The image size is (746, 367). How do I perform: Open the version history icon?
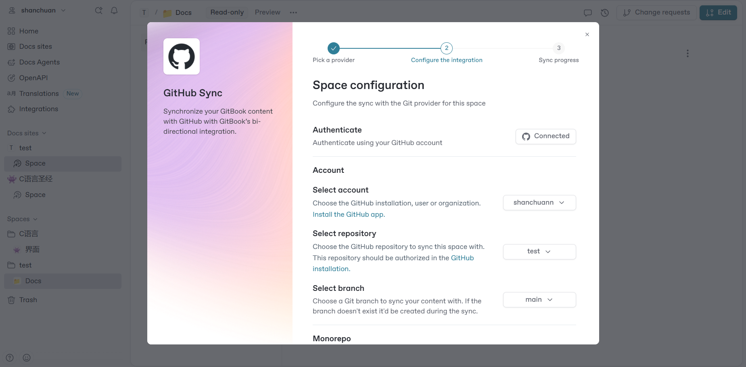605,13
